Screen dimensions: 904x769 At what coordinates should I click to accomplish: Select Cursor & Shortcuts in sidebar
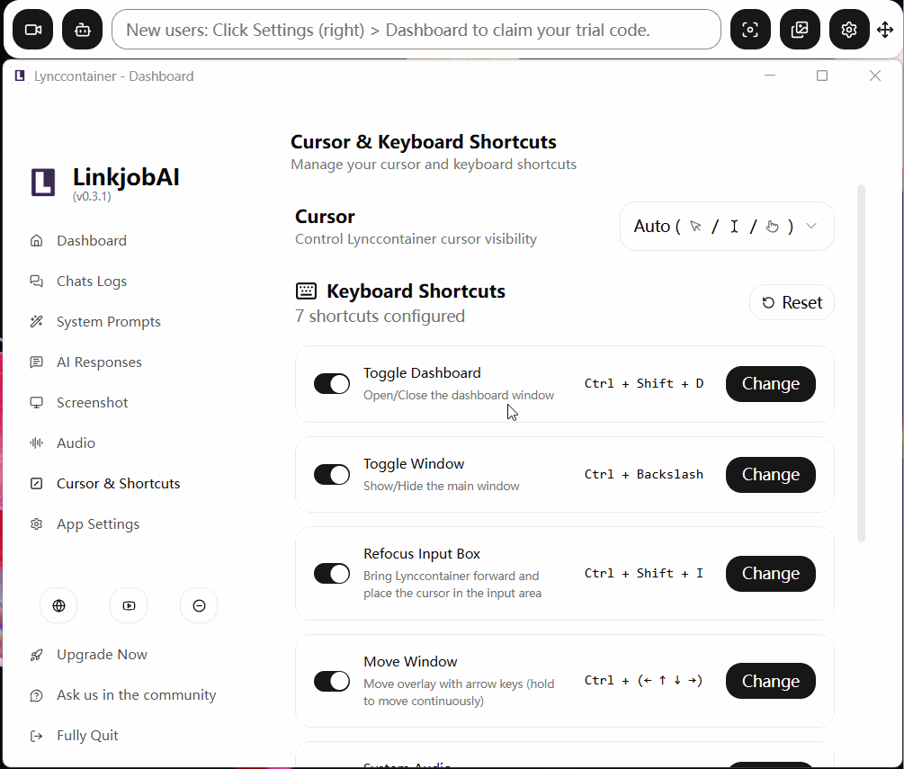(118, 483)
